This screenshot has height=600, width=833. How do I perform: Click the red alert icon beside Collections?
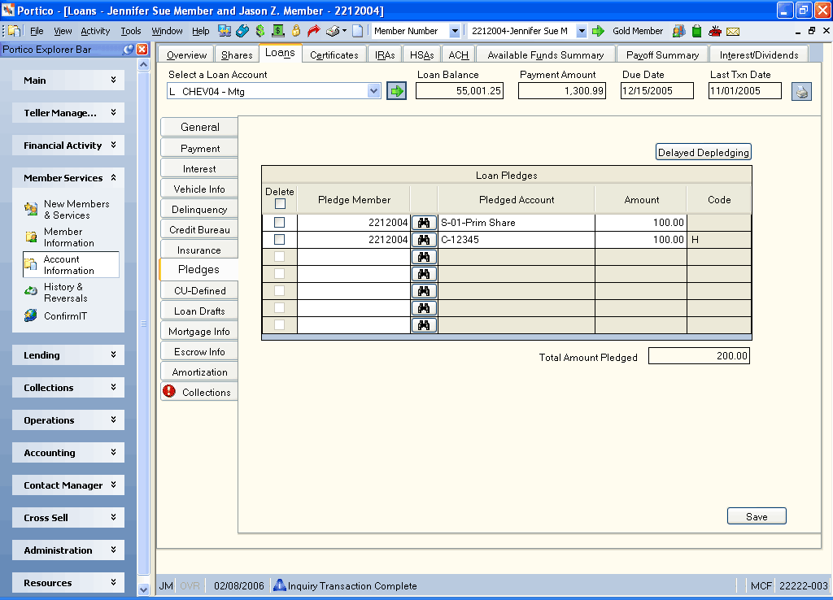[x=169, y=391]
